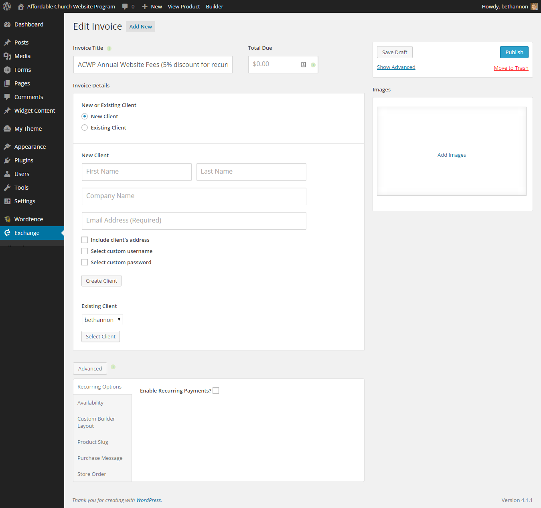This screenshot has width=541, height=508.
Task: Check Select custom password
Action: click(85, 262)
